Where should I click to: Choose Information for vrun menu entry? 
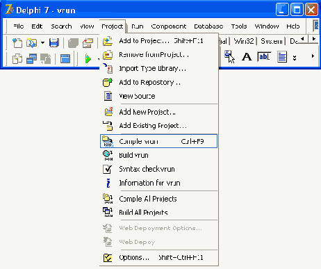159,183
